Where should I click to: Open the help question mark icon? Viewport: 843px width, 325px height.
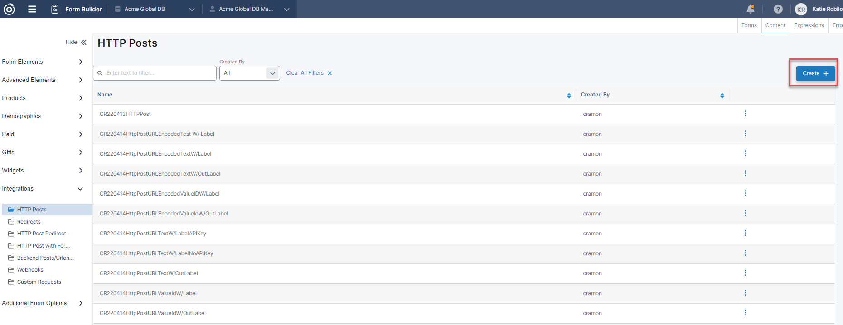(778, 9)
